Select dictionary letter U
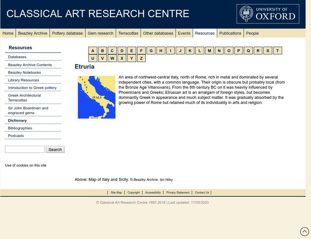Viewport: 311px width, 239px height. 93,58
